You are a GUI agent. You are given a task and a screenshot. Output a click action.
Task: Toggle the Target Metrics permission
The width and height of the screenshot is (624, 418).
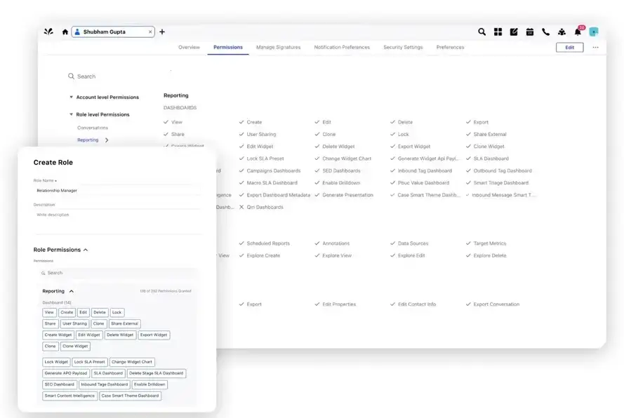(x=468, y=243)
